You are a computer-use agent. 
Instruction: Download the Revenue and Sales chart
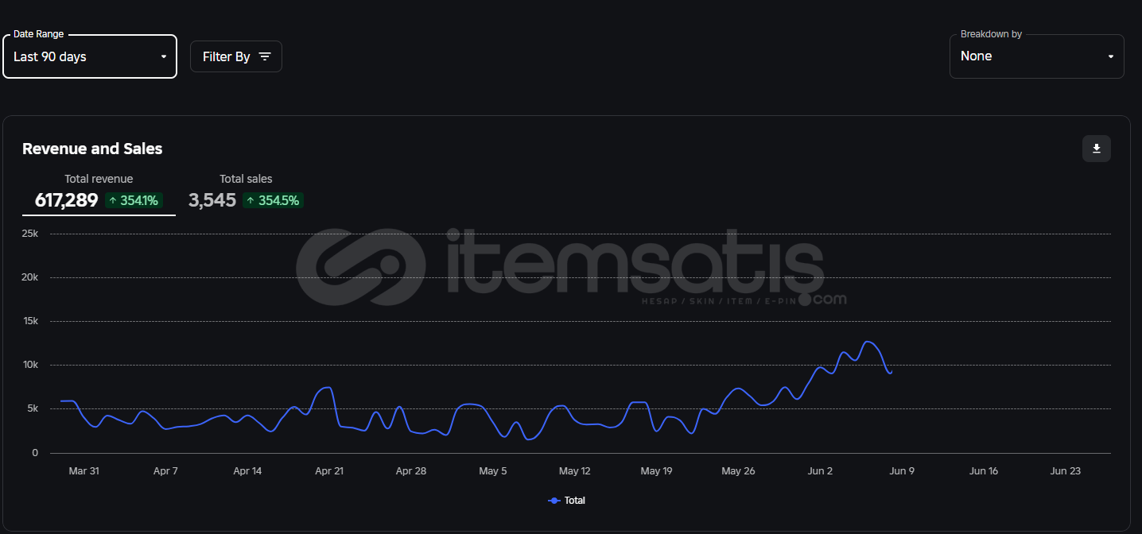1097,149
